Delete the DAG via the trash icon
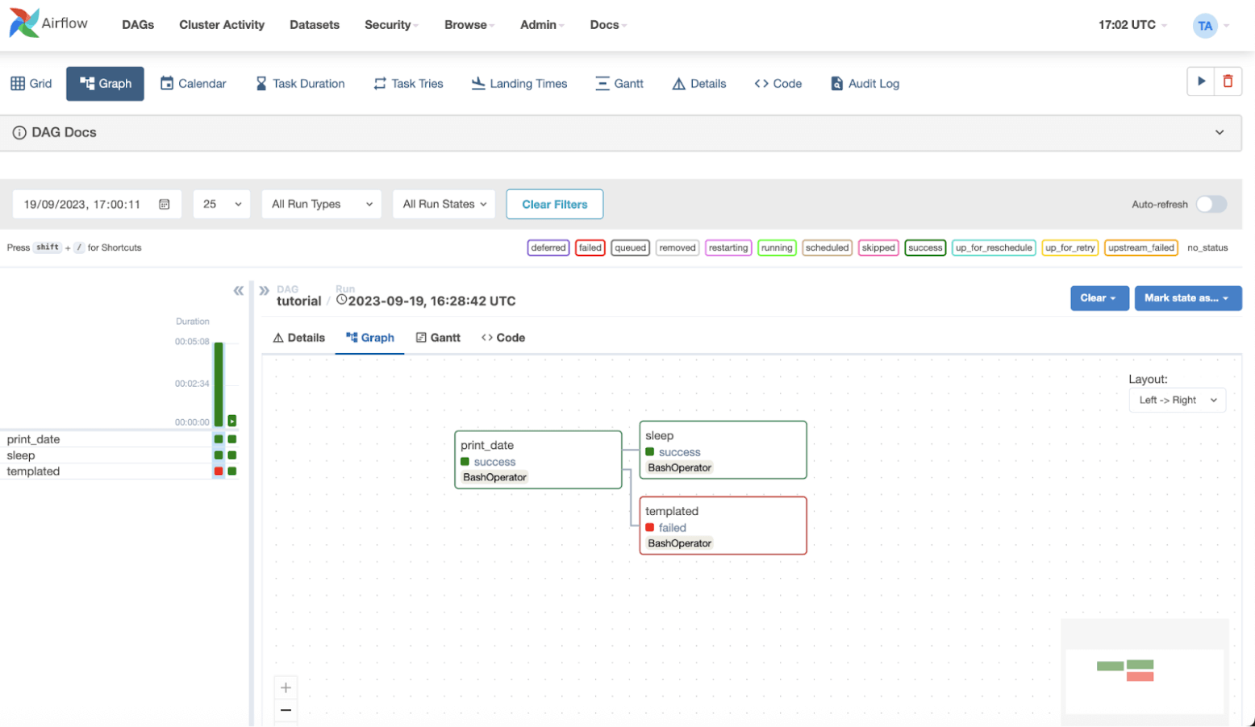The height and width of the screenshot is (727, 1255). click(1228, 81)
